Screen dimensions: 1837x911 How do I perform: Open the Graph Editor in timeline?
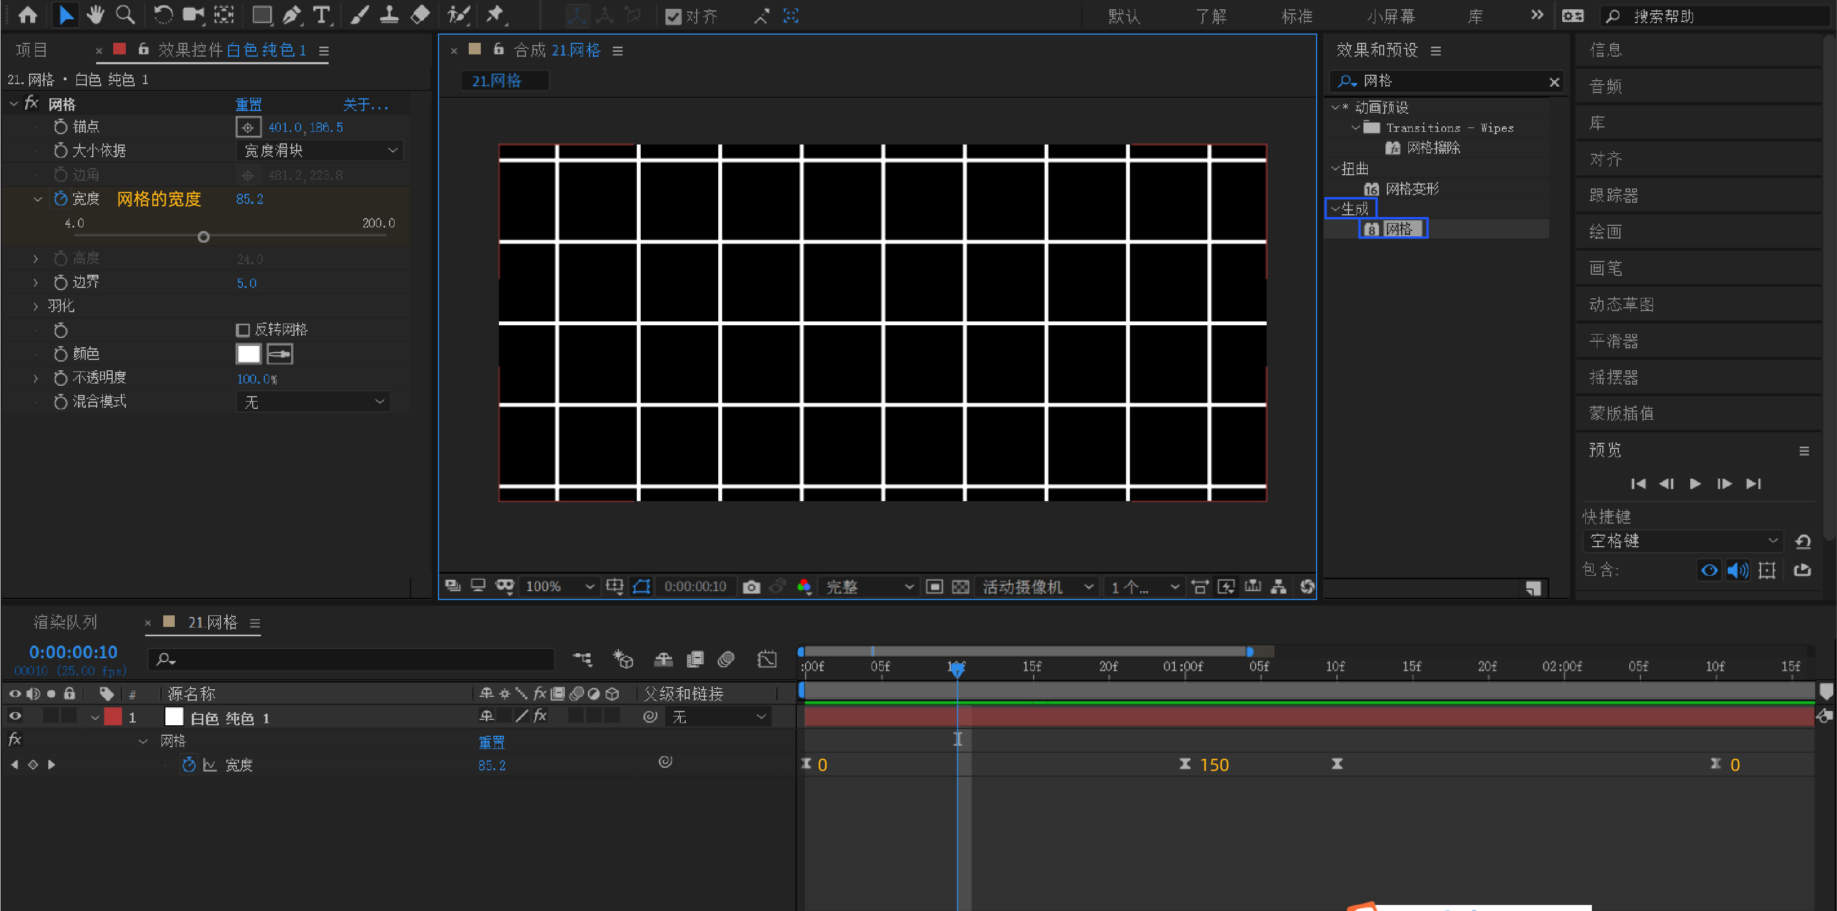pos(767,659)
